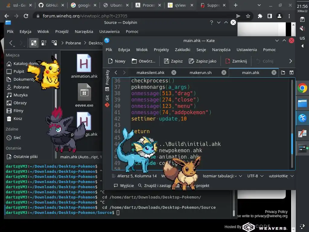Open the browser extensions puzzle icon
Screen dimensions: 309x232
pos(260,16)
